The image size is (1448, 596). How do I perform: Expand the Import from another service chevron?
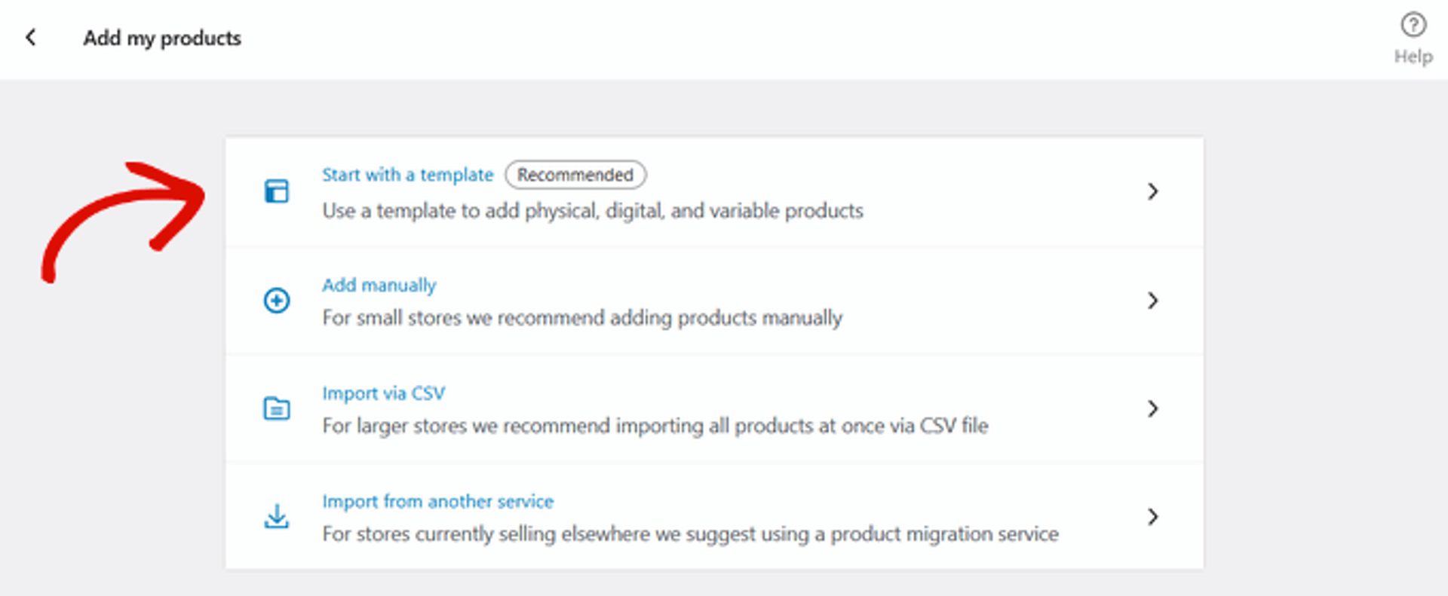[1153, 518]
